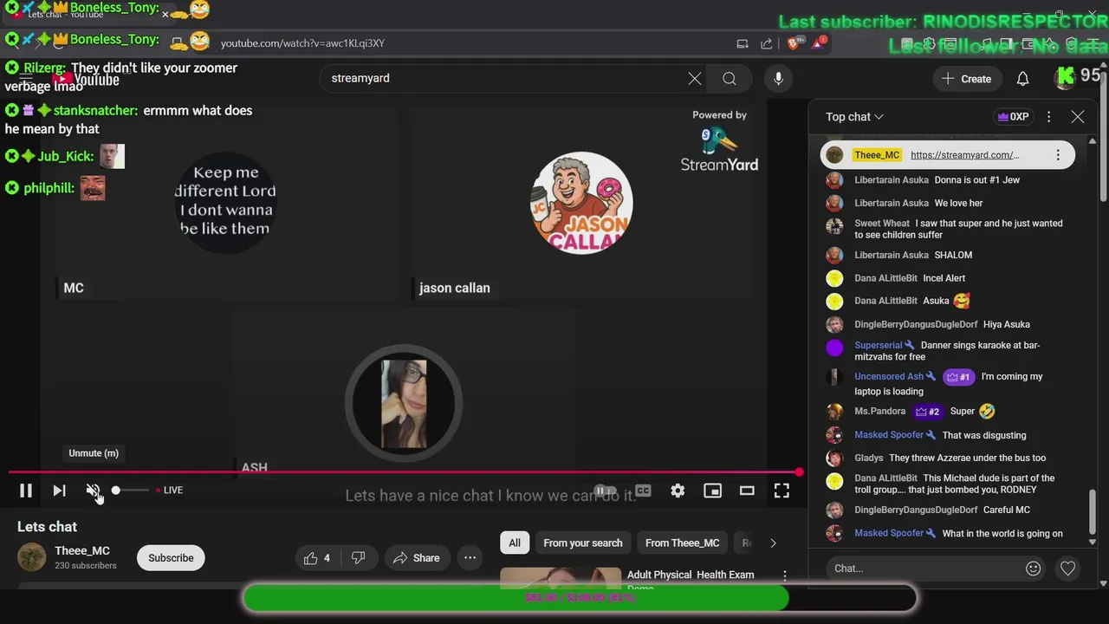
Task: Click the browser share page icon
Action: pyautogui.click(x=766, y=43)
